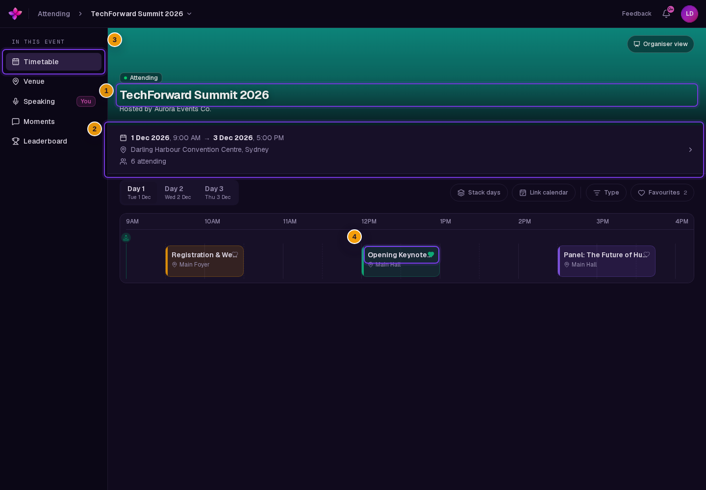Image resolution: width=706 pixels, height=490 pixels.
Task: Click the green Attending status badge
Action: coord(141,78)
